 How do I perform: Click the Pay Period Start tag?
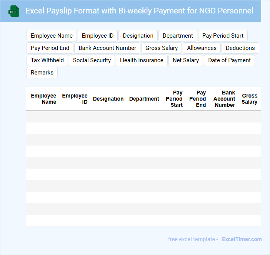[223, 36]
